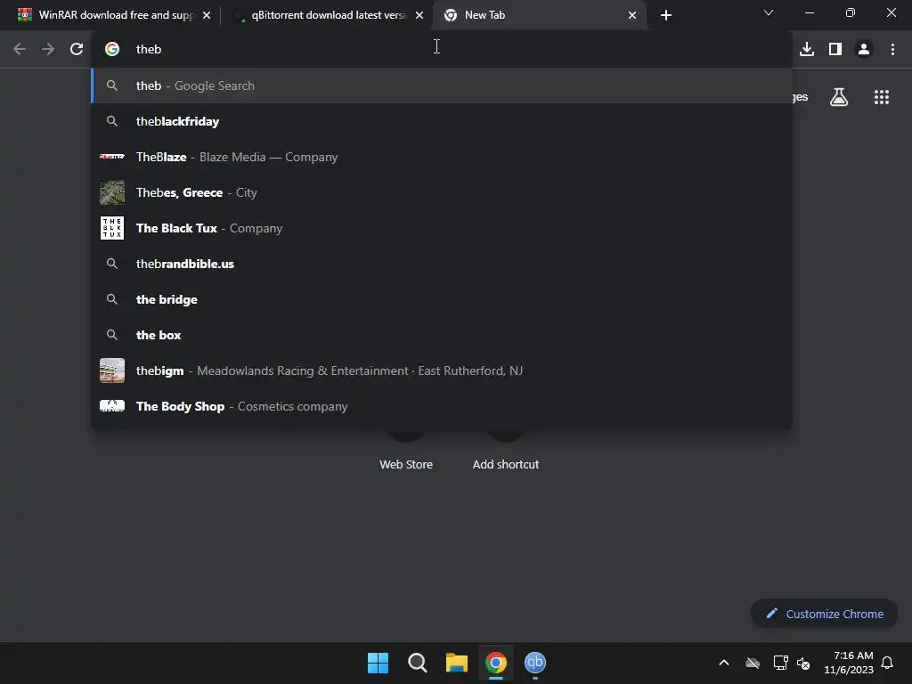Click the thebigm racetrack thumbnail

pos(112,370)
